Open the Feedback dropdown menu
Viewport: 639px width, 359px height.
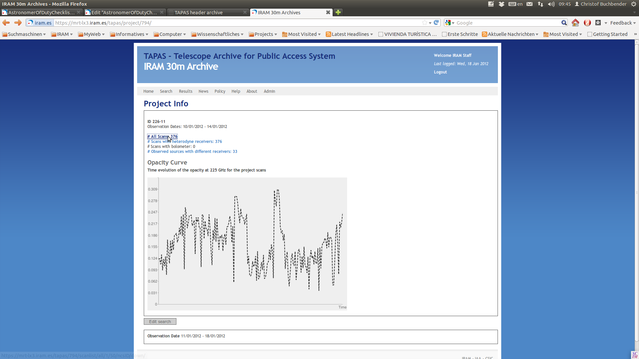623,23
